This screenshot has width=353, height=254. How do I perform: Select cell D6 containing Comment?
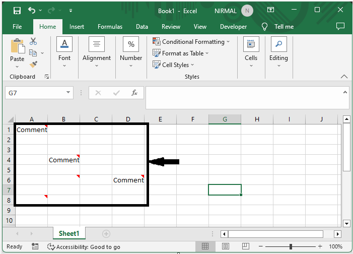pos(128,180)
